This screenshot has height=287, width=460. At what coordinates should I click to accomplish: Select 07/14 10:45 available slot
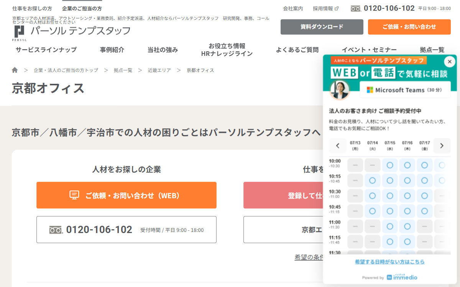(372, 211)
